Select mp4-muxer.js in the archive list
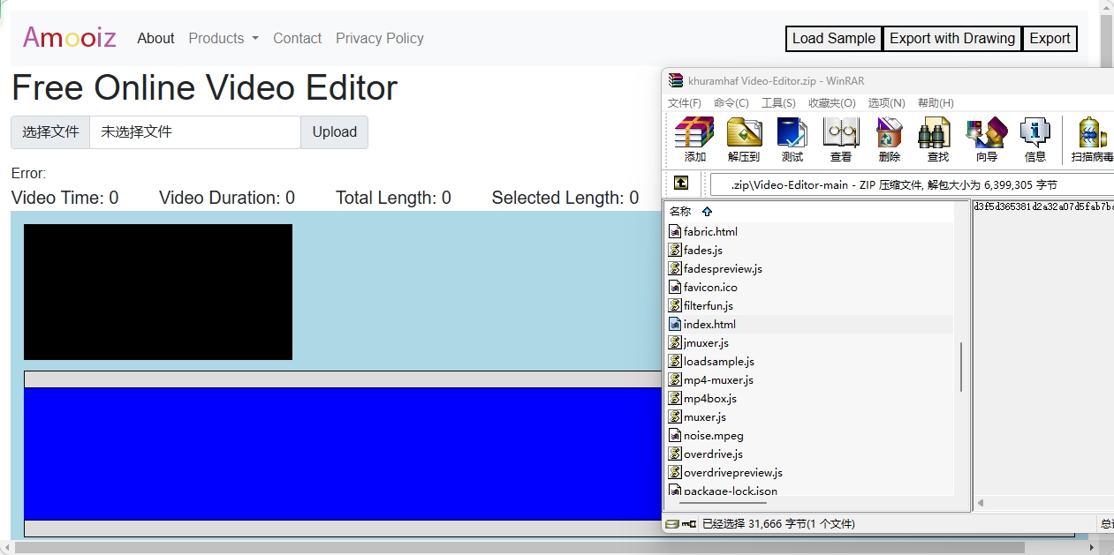The height and width of the screenshot is (555, 1114). (x=718, y=379)
